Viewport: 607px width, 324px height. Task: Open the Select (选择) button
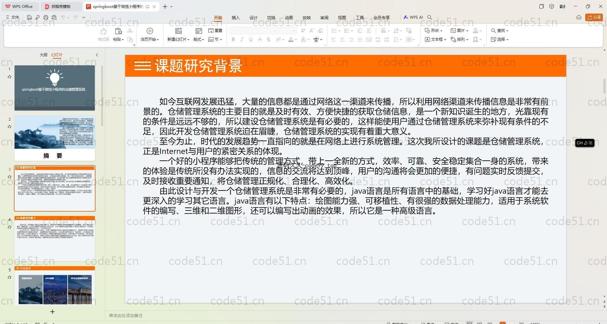coord(500,39)
